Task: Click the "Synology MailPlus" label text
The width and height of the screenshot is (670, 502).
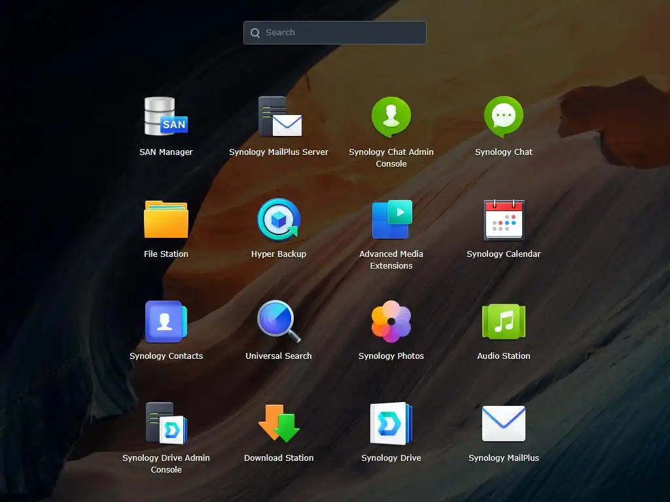Action: pos(504,458)
